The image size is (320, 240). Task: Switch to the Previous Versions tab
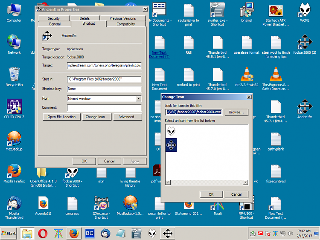click(x=122, y=18)
